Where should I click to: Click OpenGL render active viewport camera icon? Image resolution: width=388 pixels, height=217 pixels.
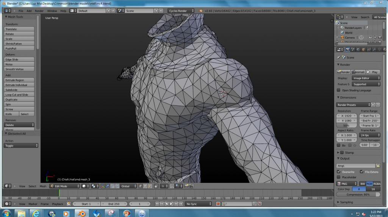[x=186, y=186]
